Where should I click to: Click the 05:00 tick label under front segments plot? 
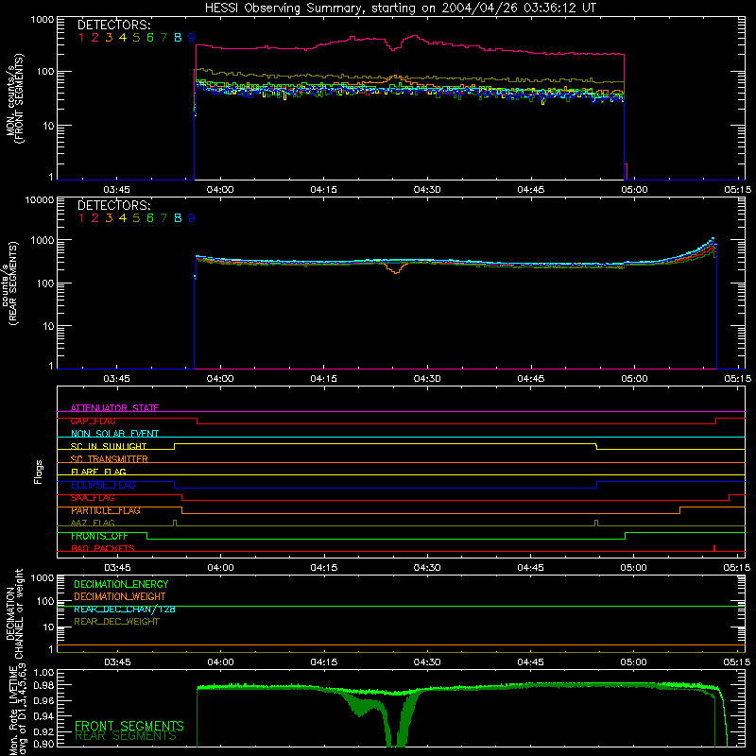(x=634, y=190)
